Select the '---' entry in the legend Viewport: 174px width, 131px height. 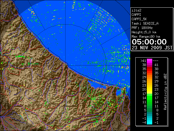[156, 61]
